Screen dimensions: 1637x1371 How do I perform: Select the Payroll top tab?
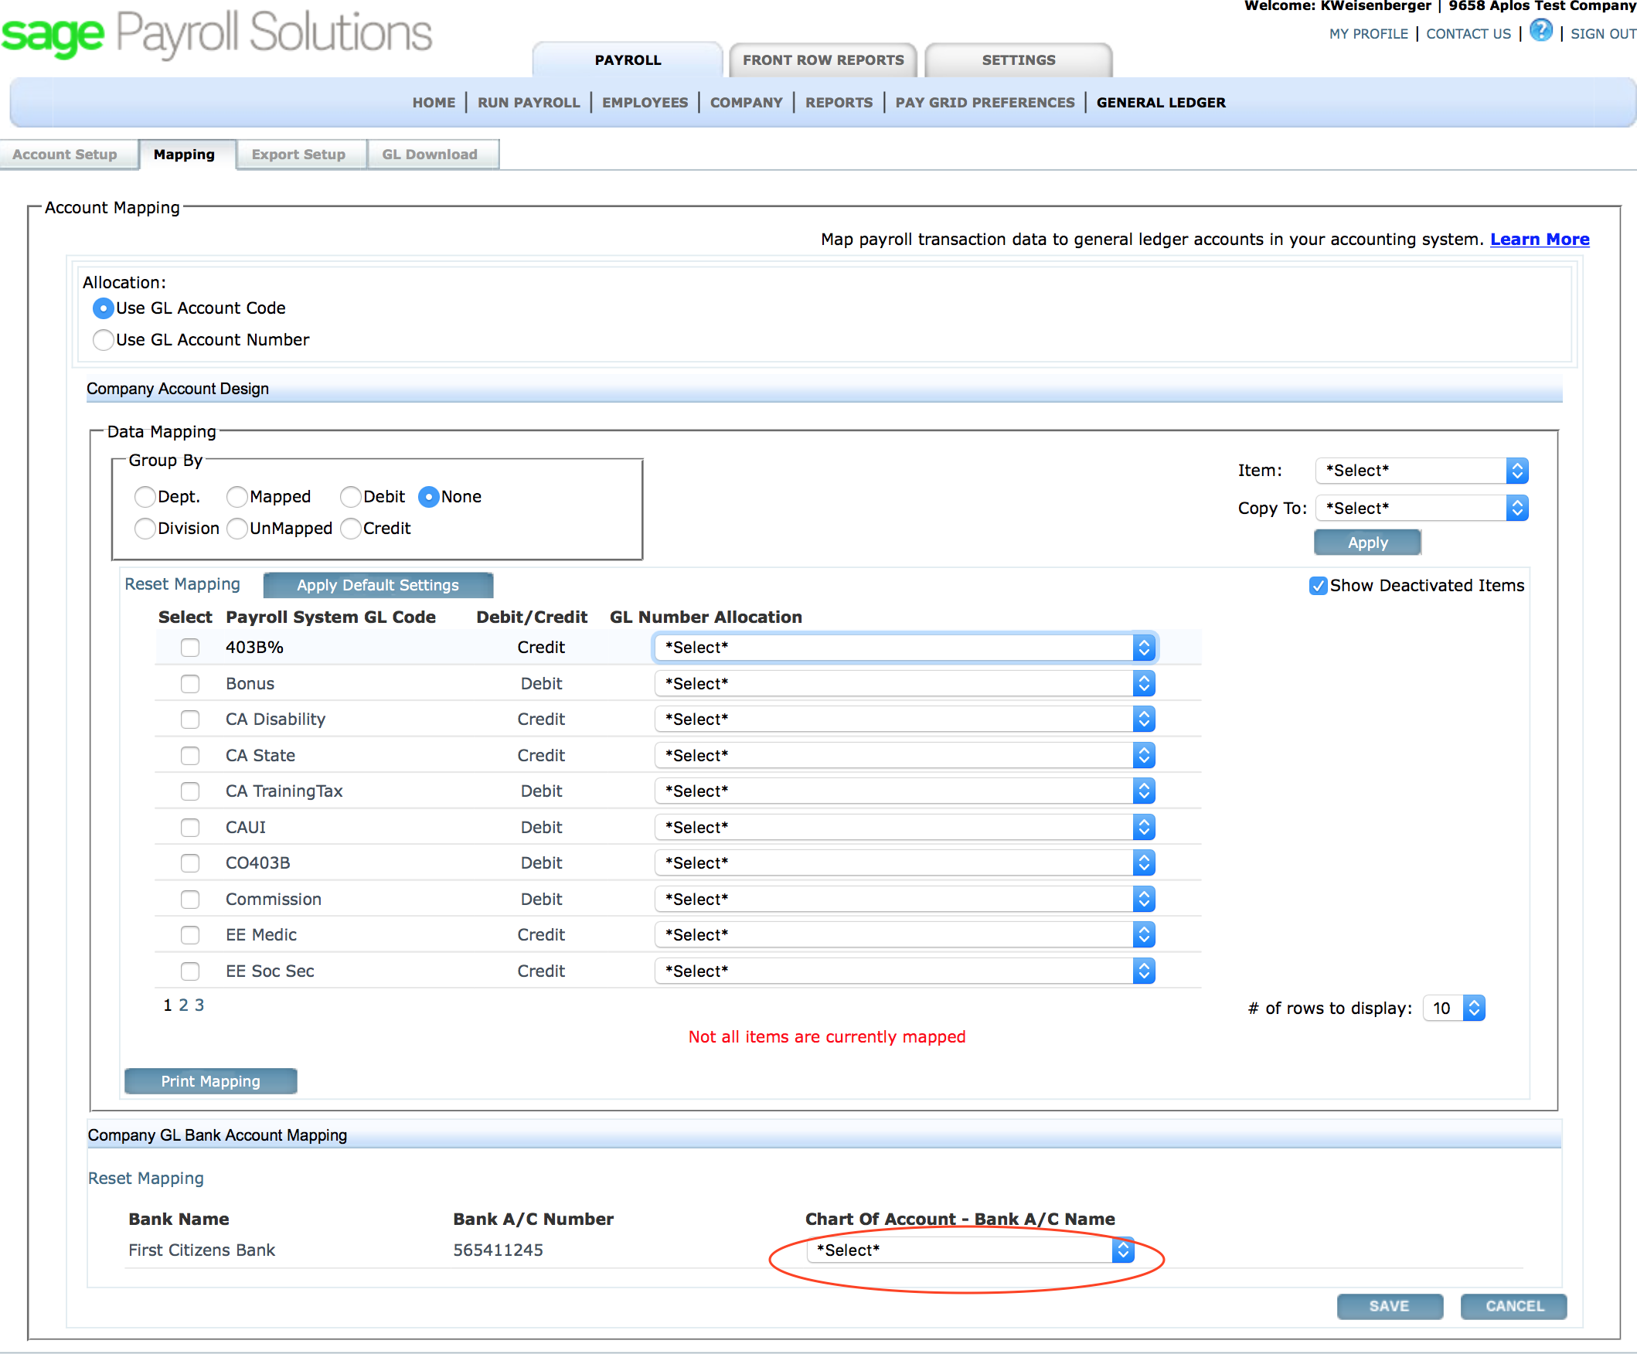628,60
